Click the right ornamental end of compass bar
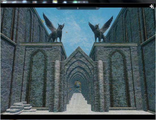This screenshot has width=156, height=120. pos(98,8)
